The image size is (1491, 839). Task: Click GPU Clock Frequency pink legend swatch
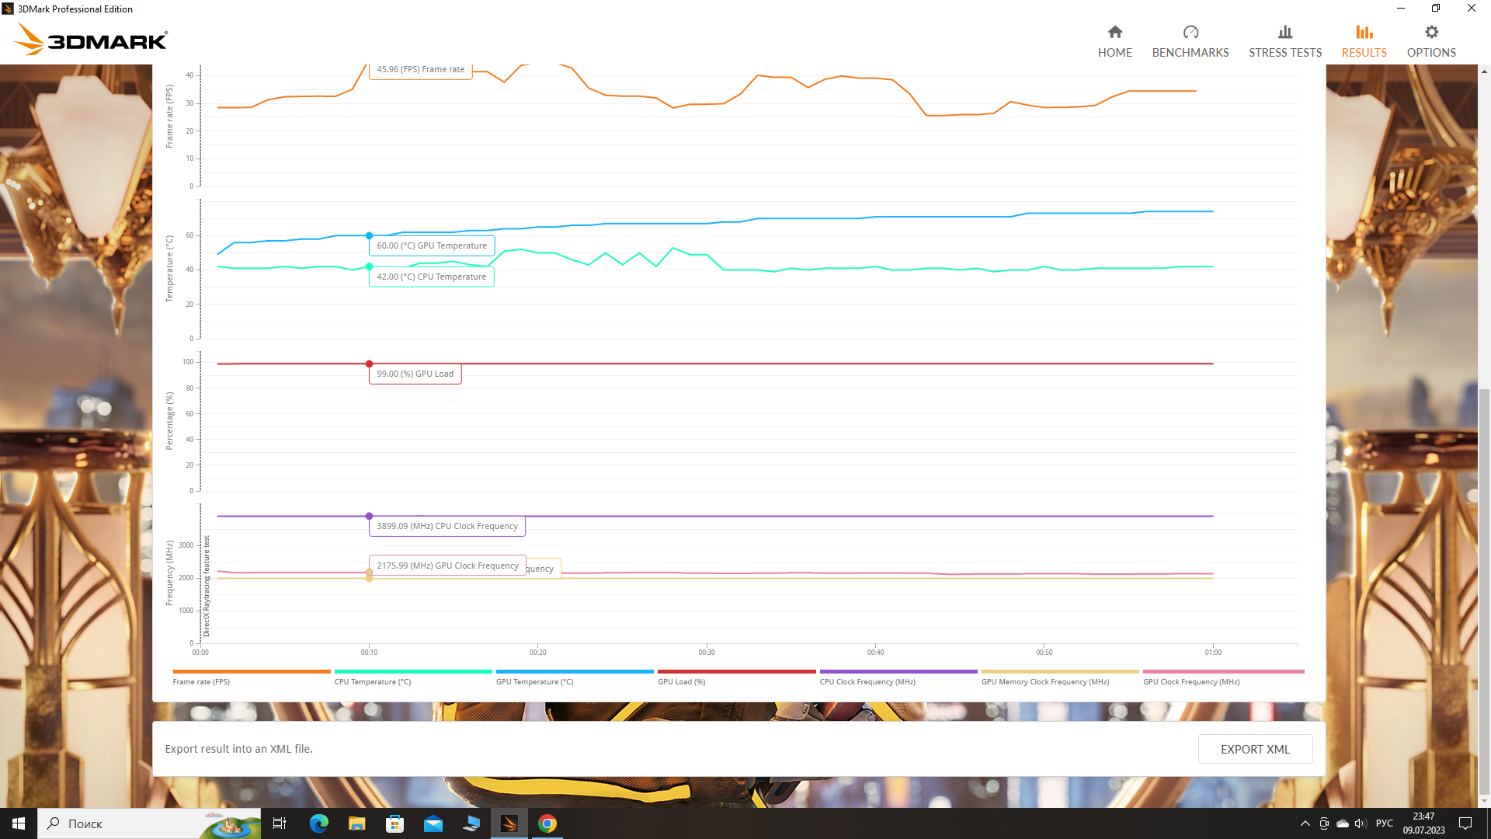[x=1222, y=671]
